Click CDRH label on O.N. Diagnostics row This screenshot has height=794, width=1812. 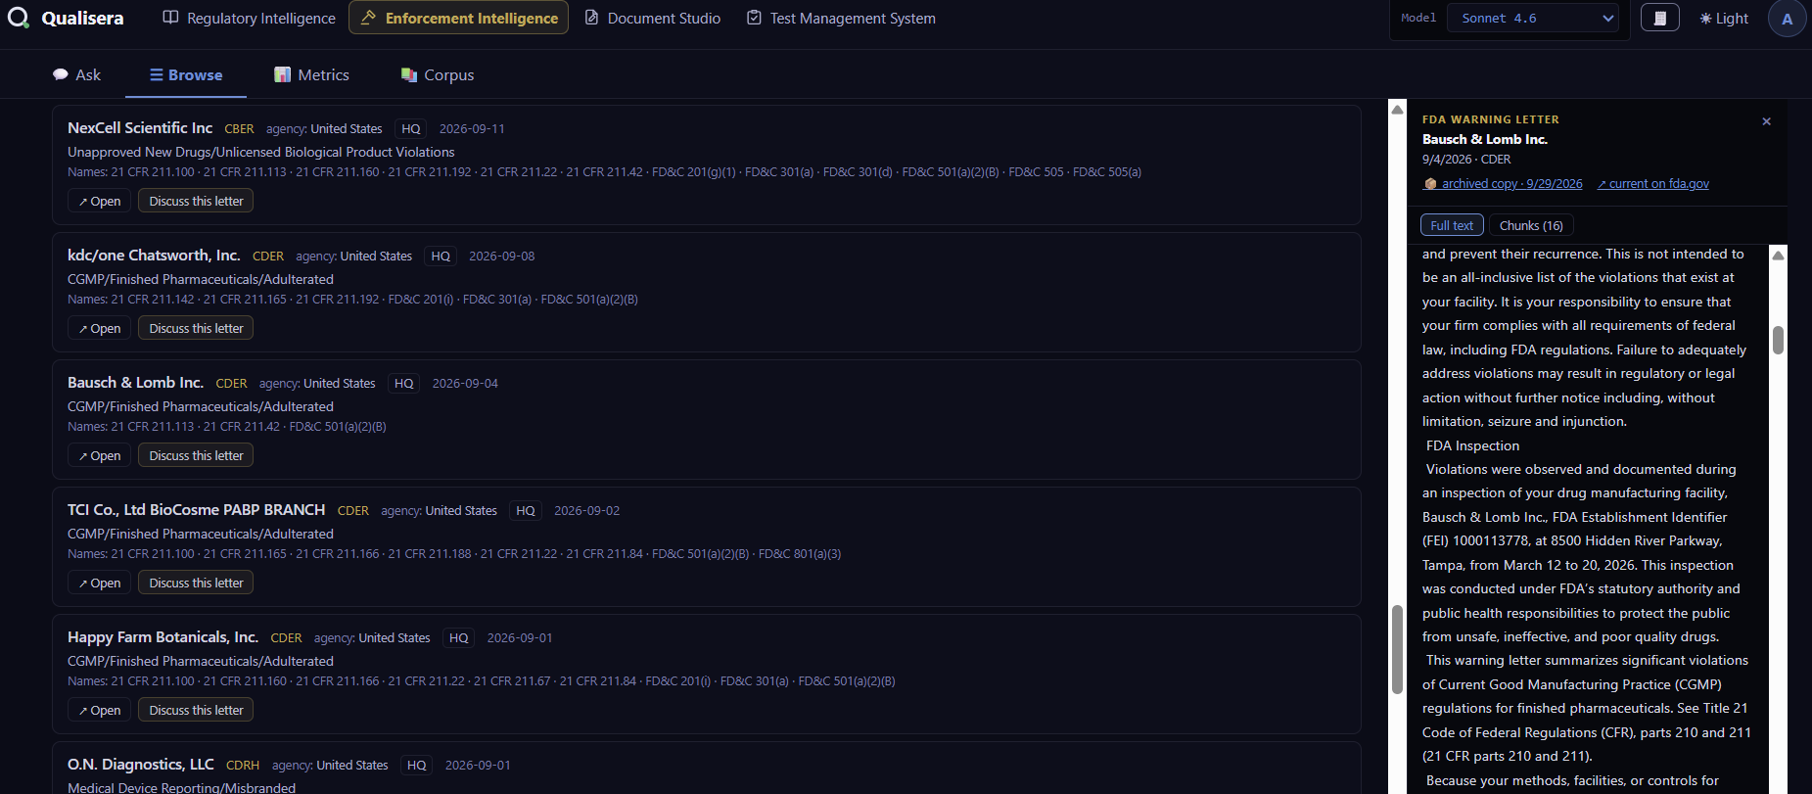point(243,765)
